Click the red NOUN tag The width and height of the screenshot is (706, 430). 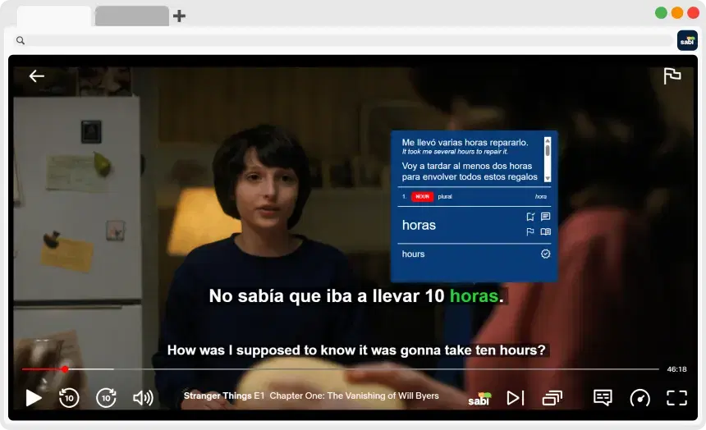pyautogui.click(x=422, y=197)
